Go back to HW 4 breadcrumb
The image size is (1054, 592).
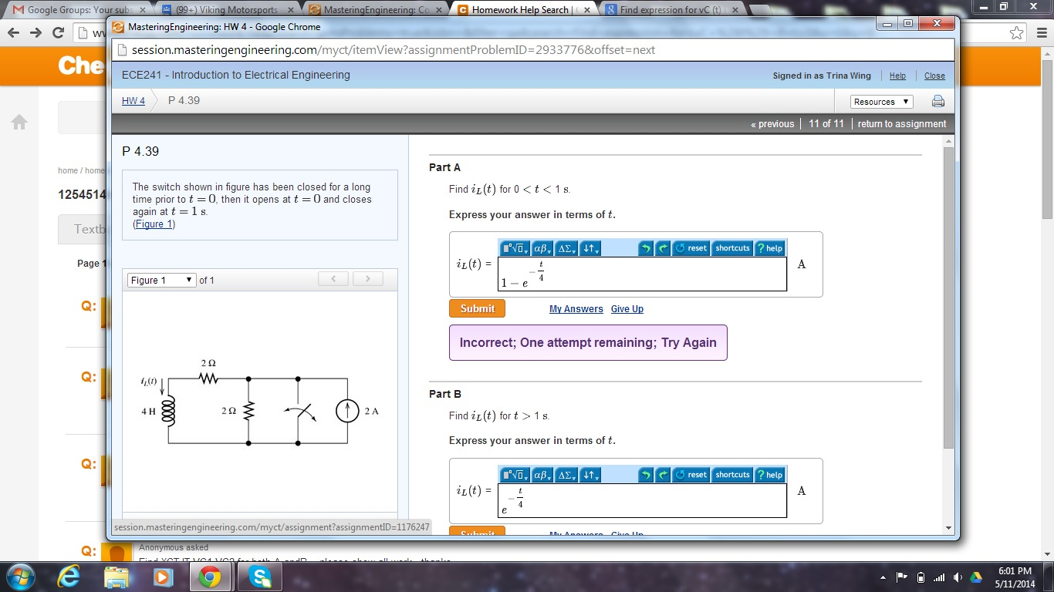pos(133,101)
